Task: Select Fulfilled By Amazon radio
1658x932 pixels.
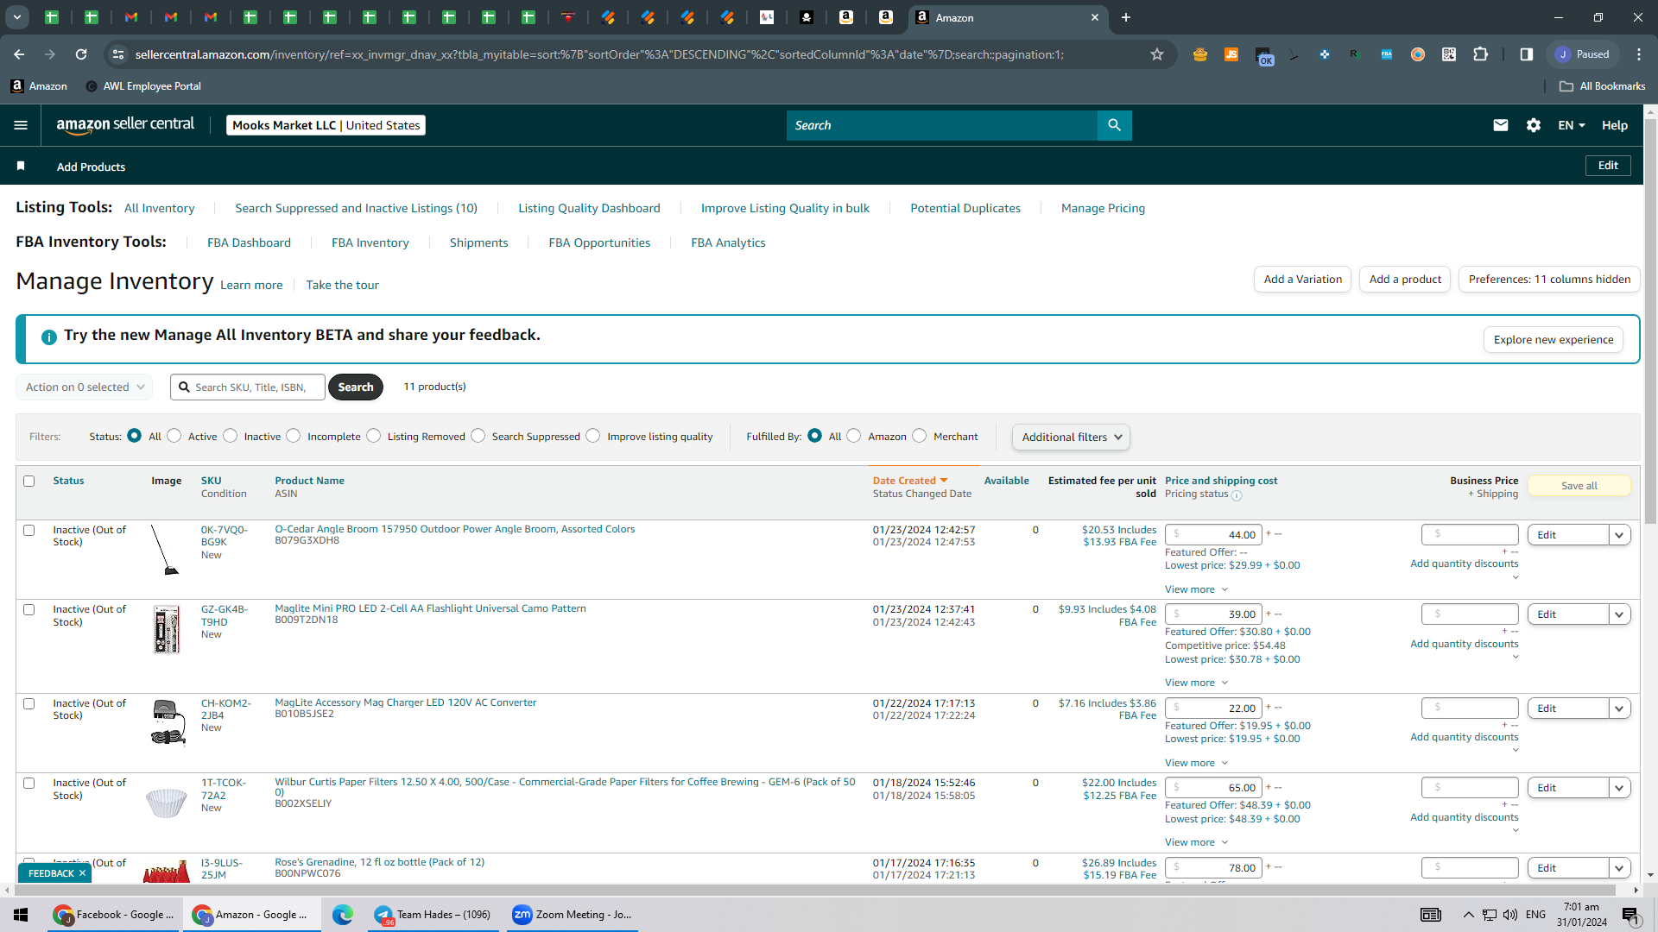Action: (854, 436)
